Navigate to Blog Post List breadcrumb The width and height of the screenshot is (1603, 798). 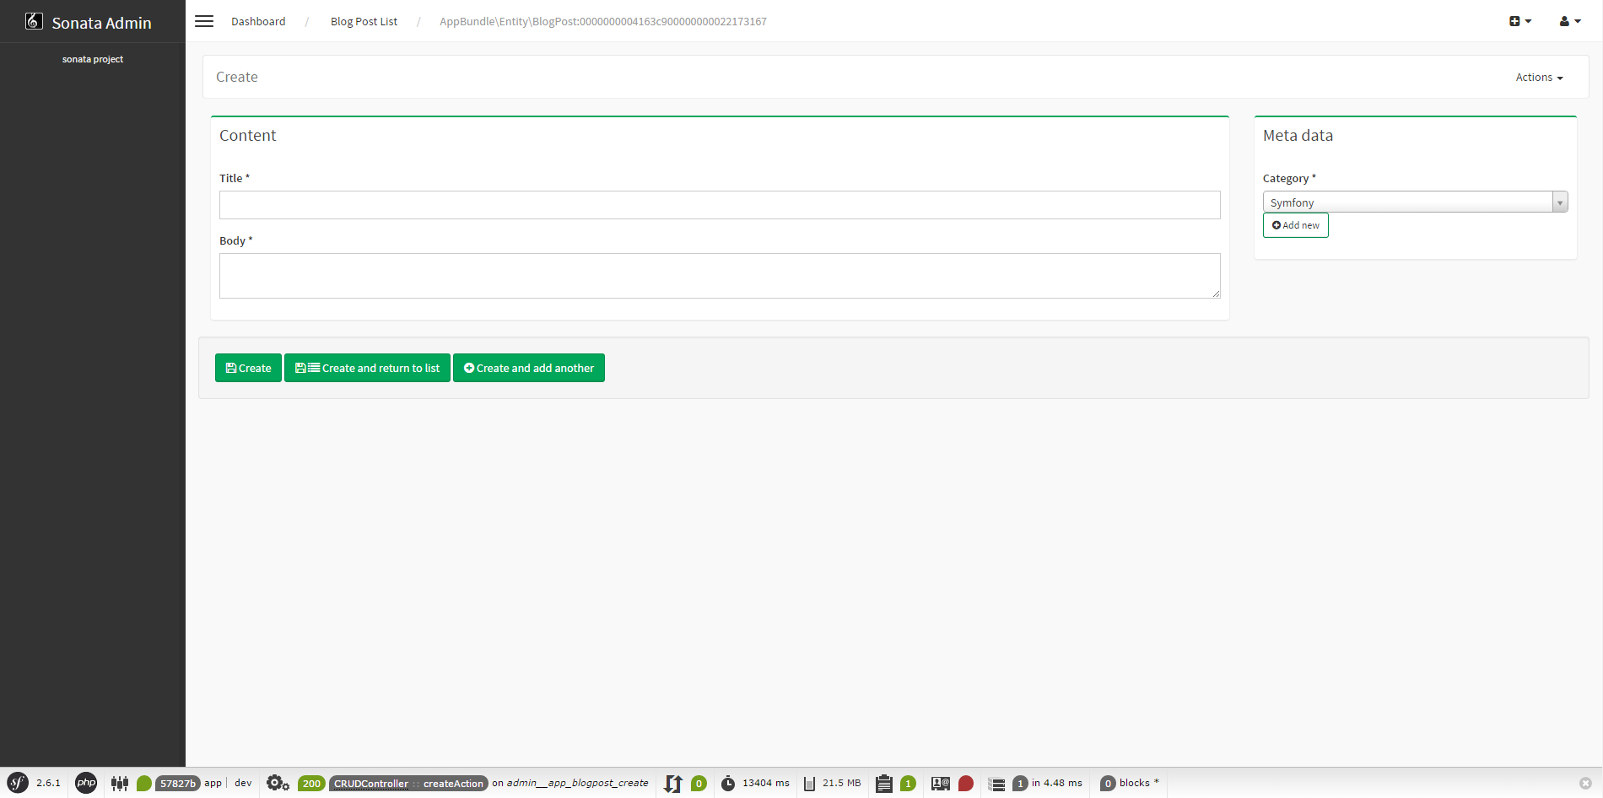point(364,21)
